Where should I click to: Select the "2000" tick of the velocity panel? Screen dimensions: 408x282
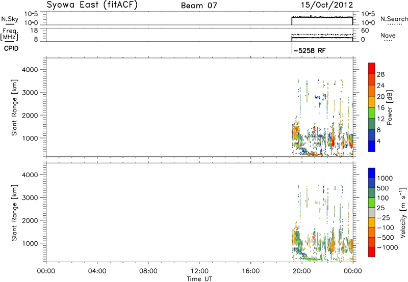coord(30,220)
